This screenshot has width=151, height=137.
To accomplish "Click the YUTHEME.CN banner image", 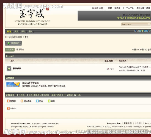I will point(114,16).
